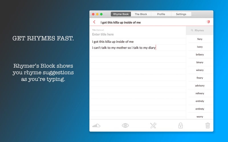Pick the rhyme 'entirety'

coord(200,109)
